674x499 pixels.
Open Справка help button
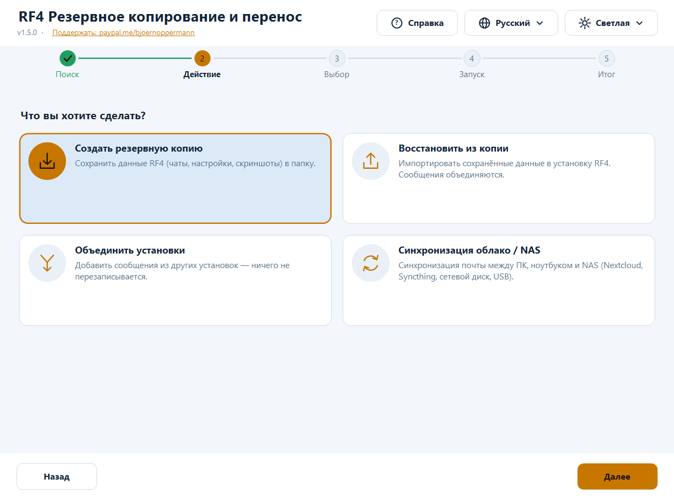[x=417, y=23]
